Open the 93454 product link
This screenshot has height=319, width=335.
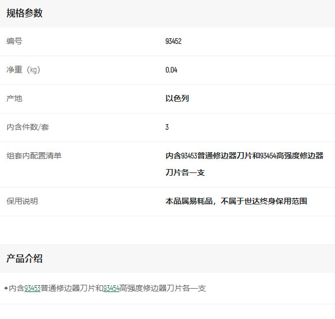point(111,288)
